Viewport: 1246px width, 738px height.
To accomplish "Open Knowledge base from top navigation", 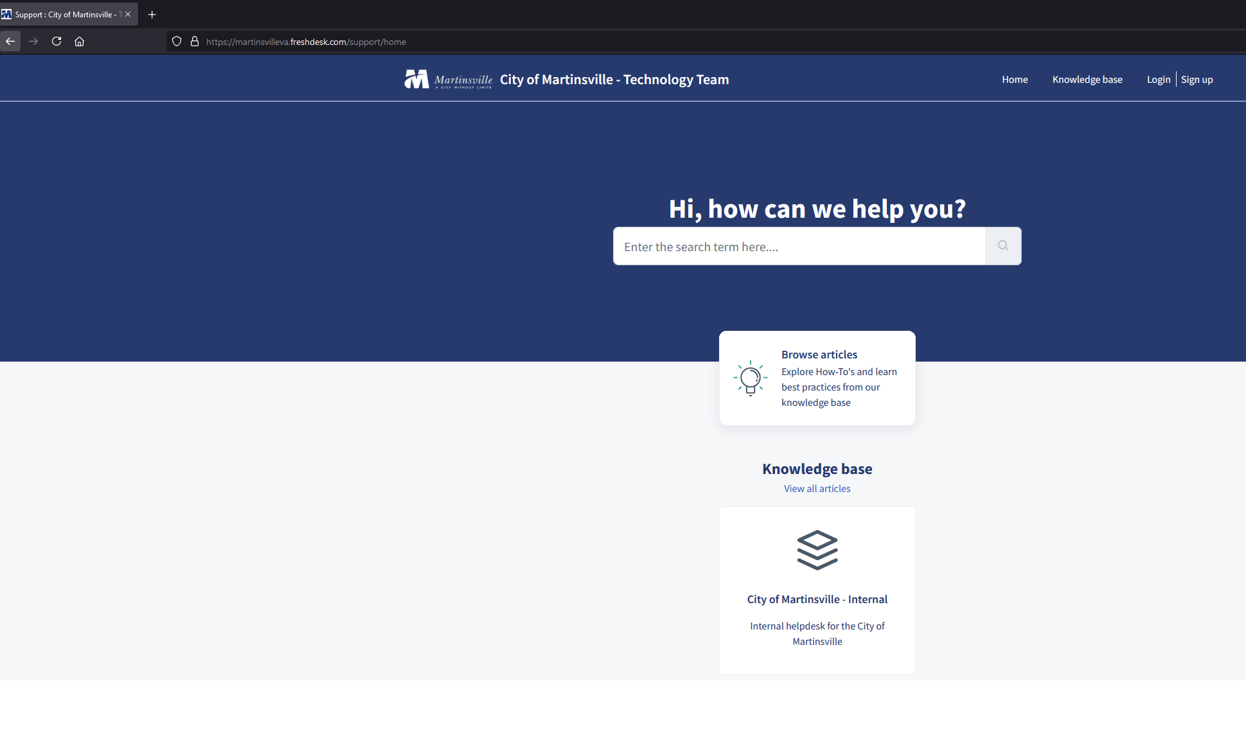I will pyautogui.click(x=1087, y=80).
